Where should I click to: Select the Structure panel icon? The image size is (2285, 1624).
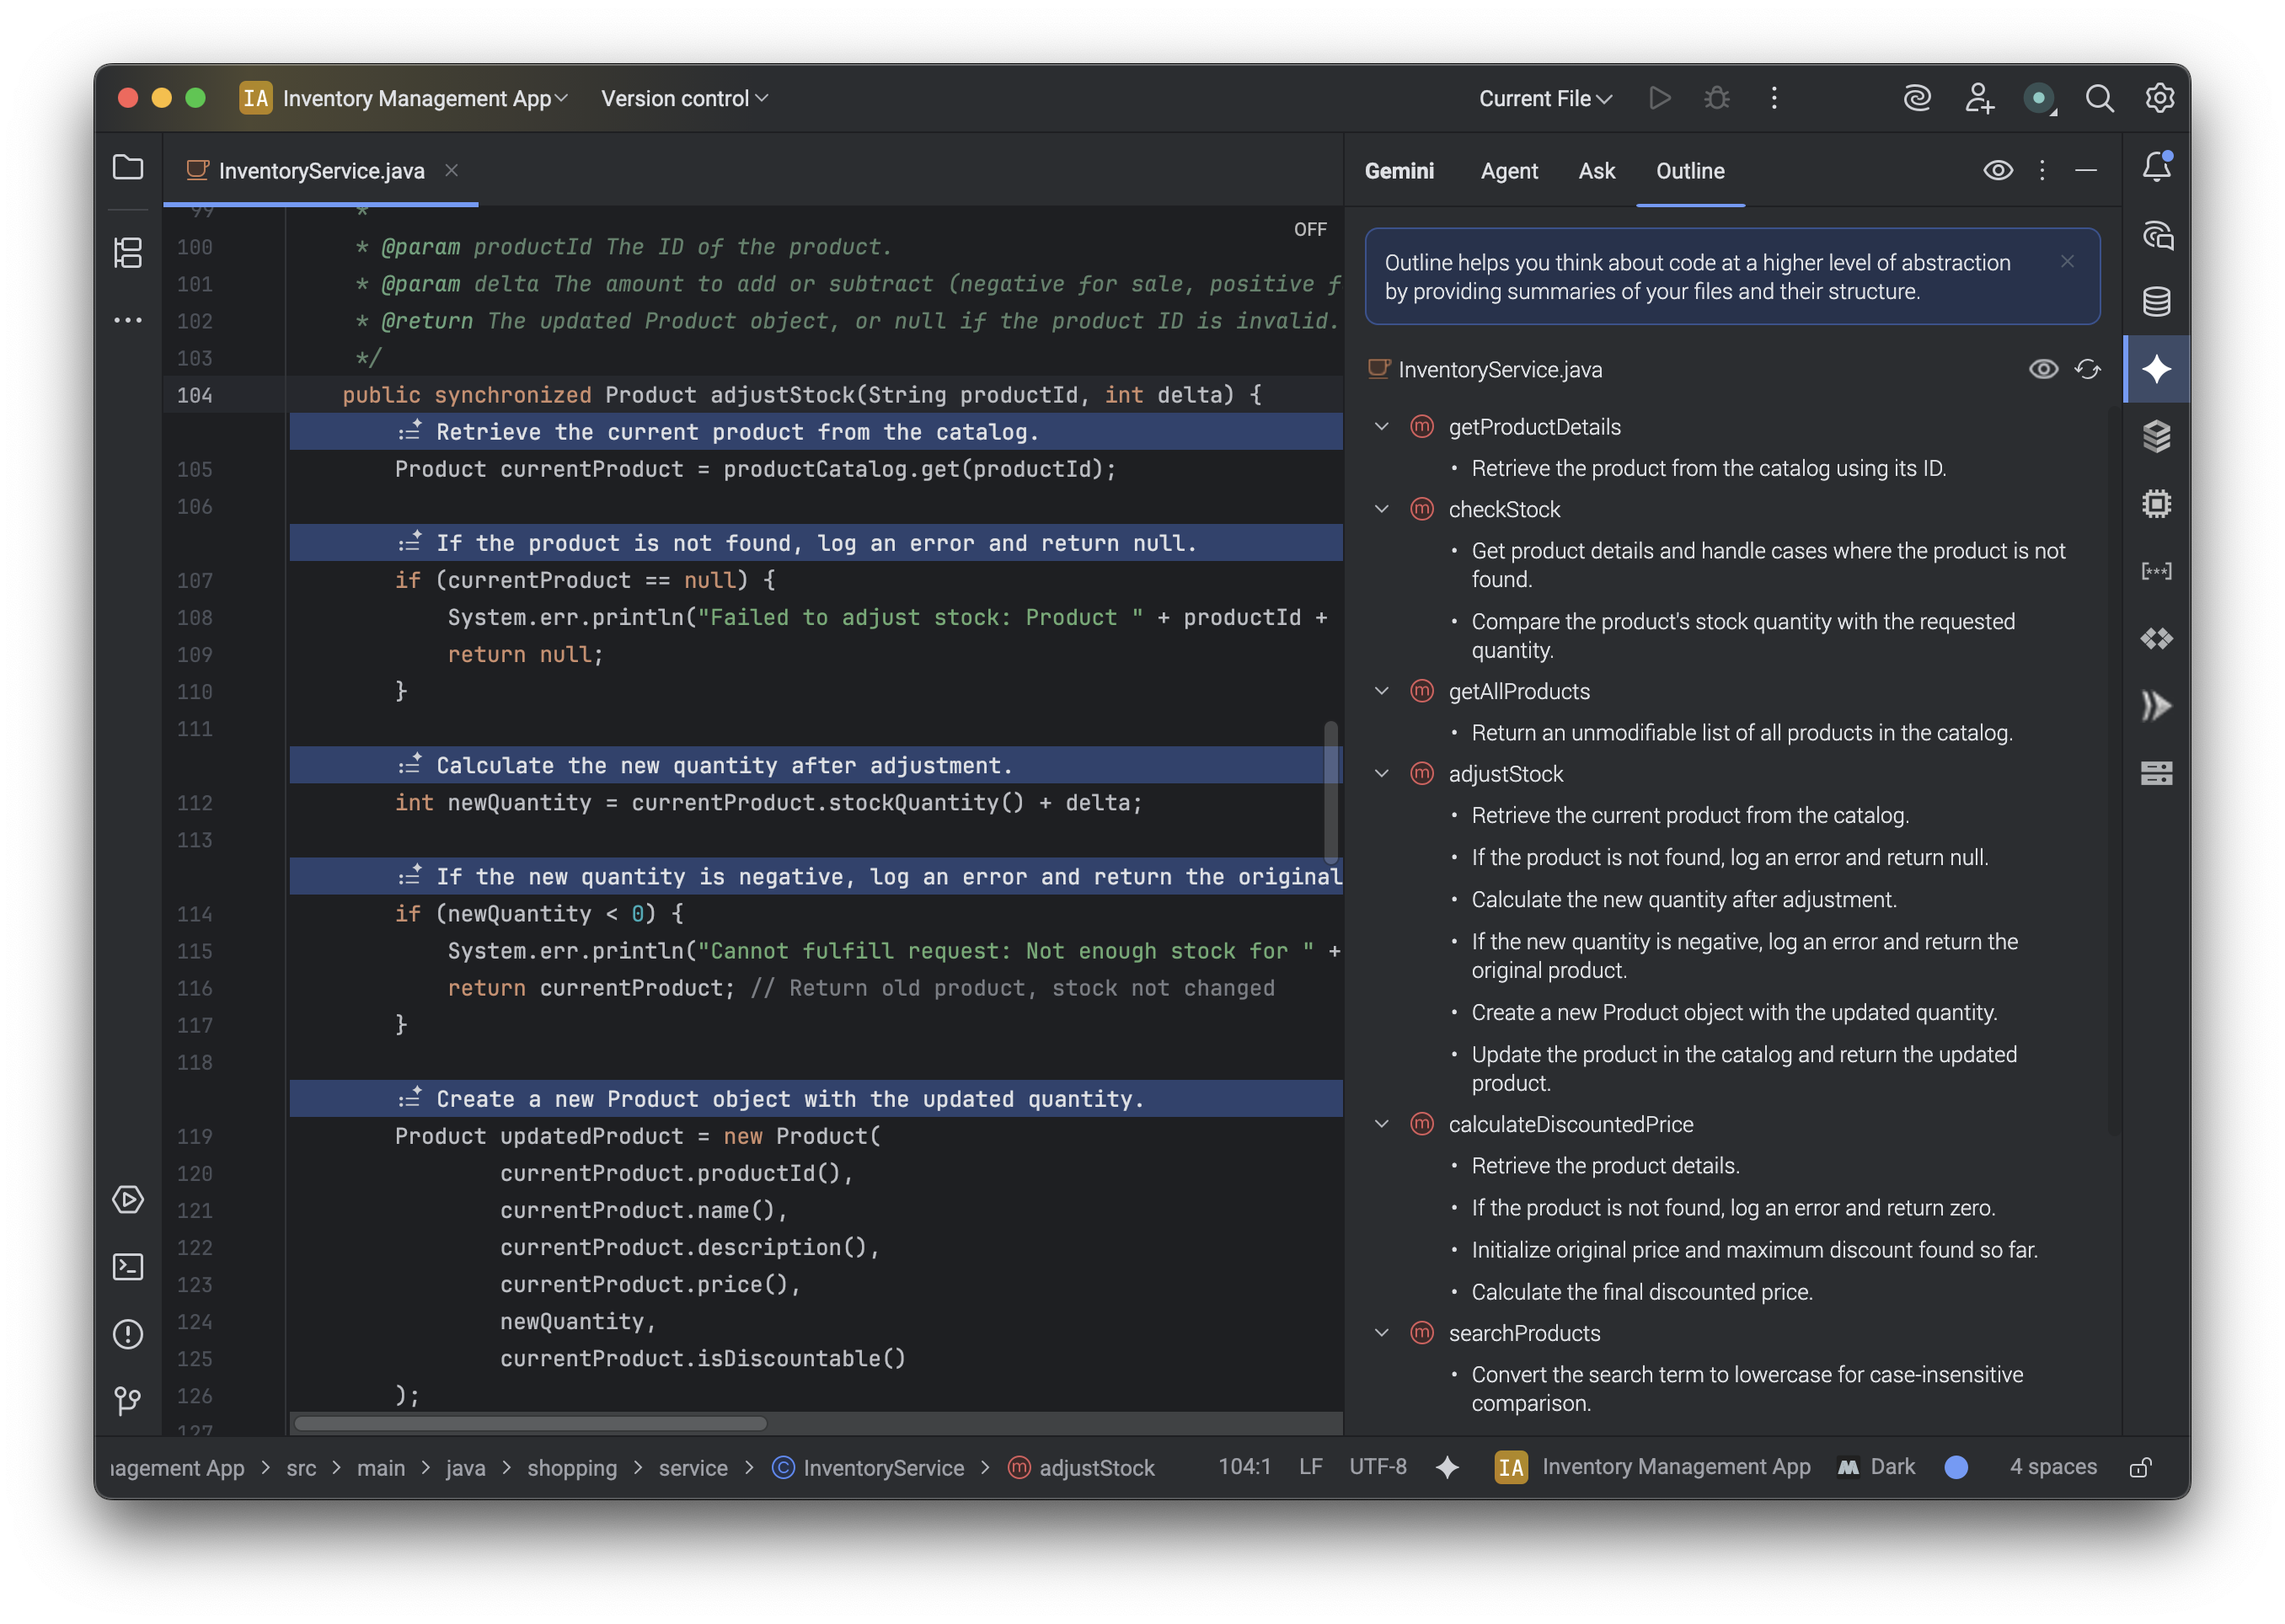128,253
